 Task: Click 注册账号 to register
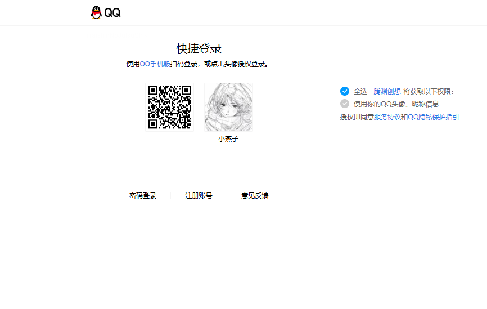(199, 196)
